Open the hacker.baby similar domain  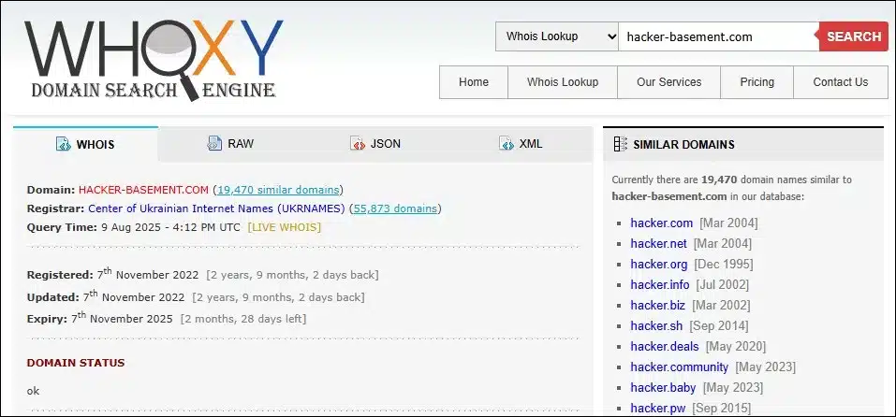(663, 387)
